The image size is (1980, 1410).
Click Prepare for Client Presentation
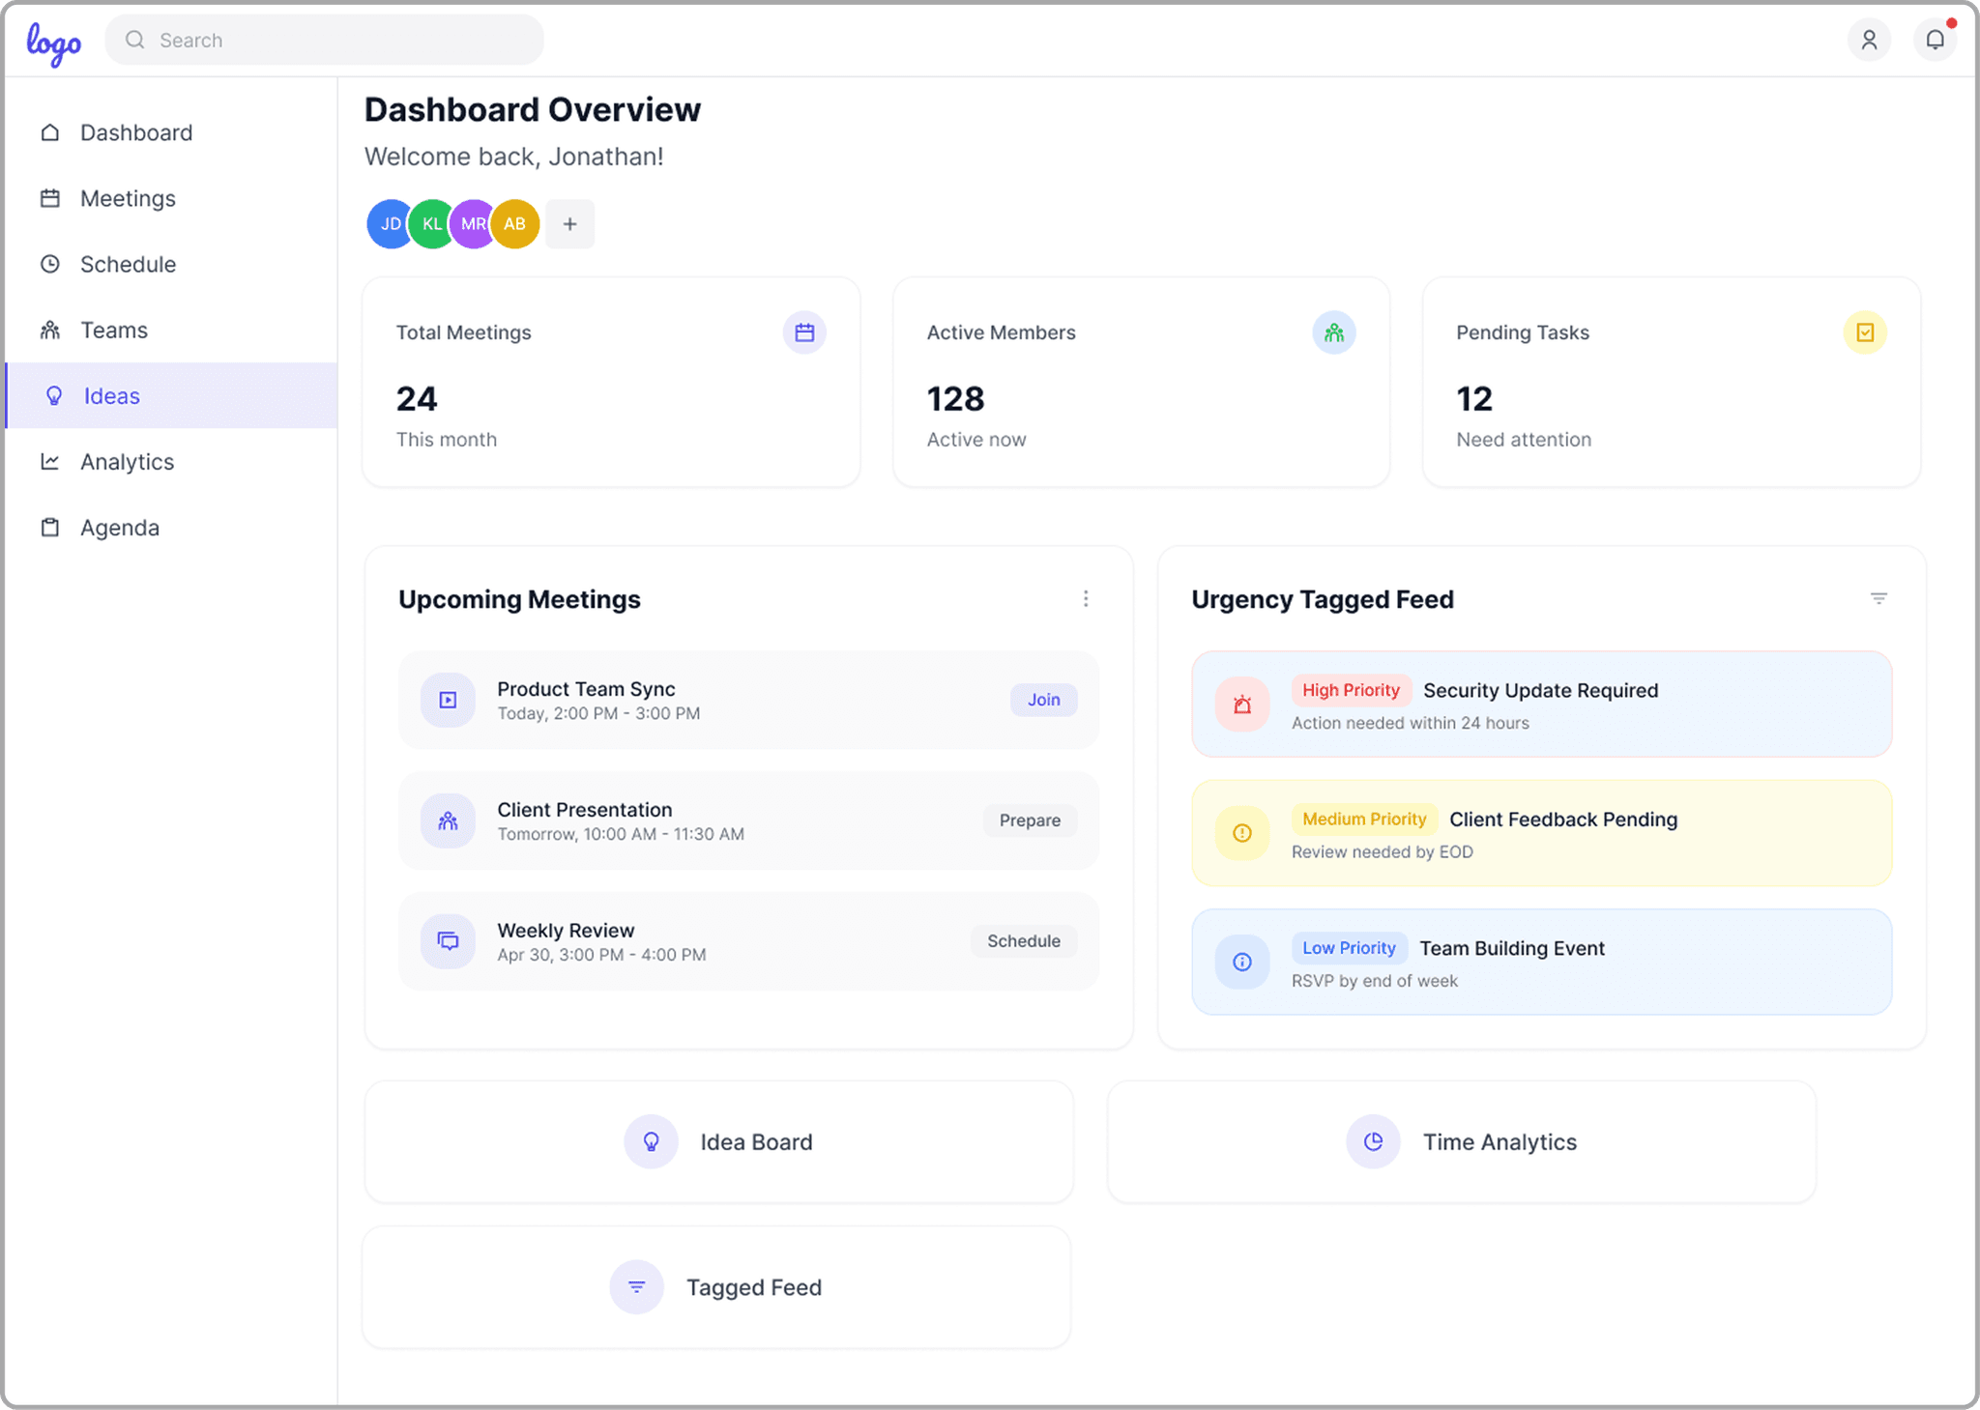click(x=1030, y=820)
